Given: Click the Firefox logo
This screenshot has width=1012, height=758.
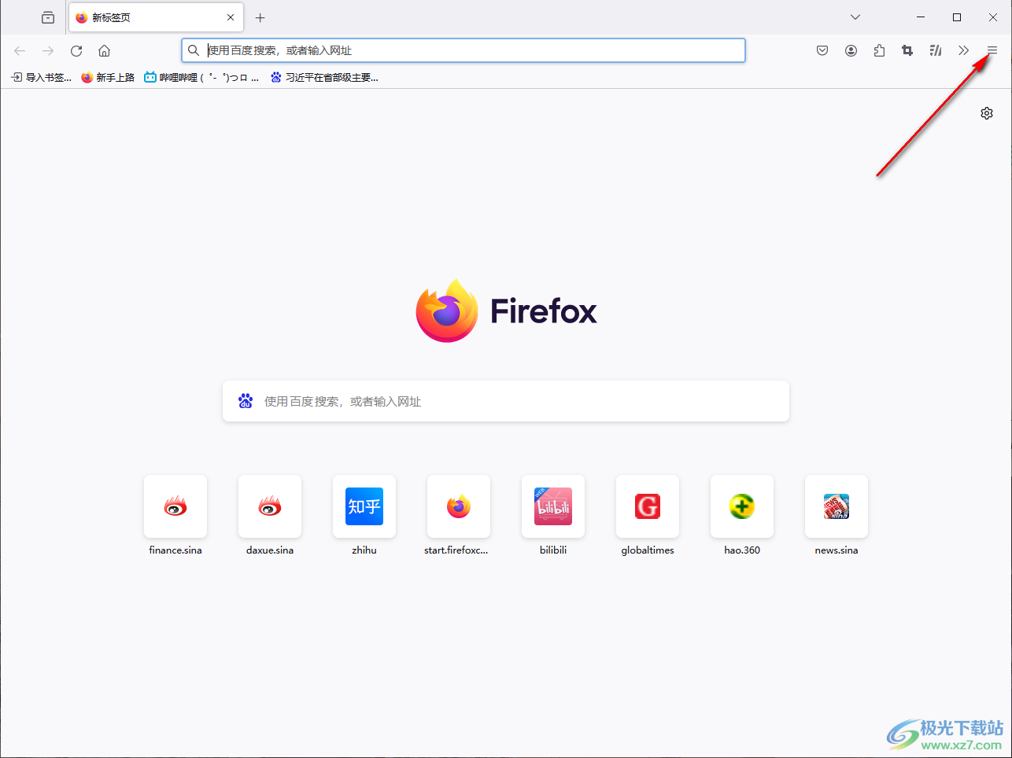Looking at the screenshot, I should click(506, 311).
